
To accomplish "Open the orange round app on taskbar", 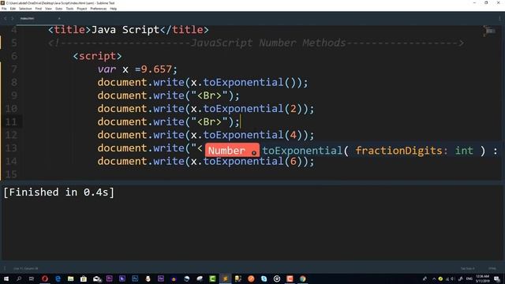I will click(251, 278).
